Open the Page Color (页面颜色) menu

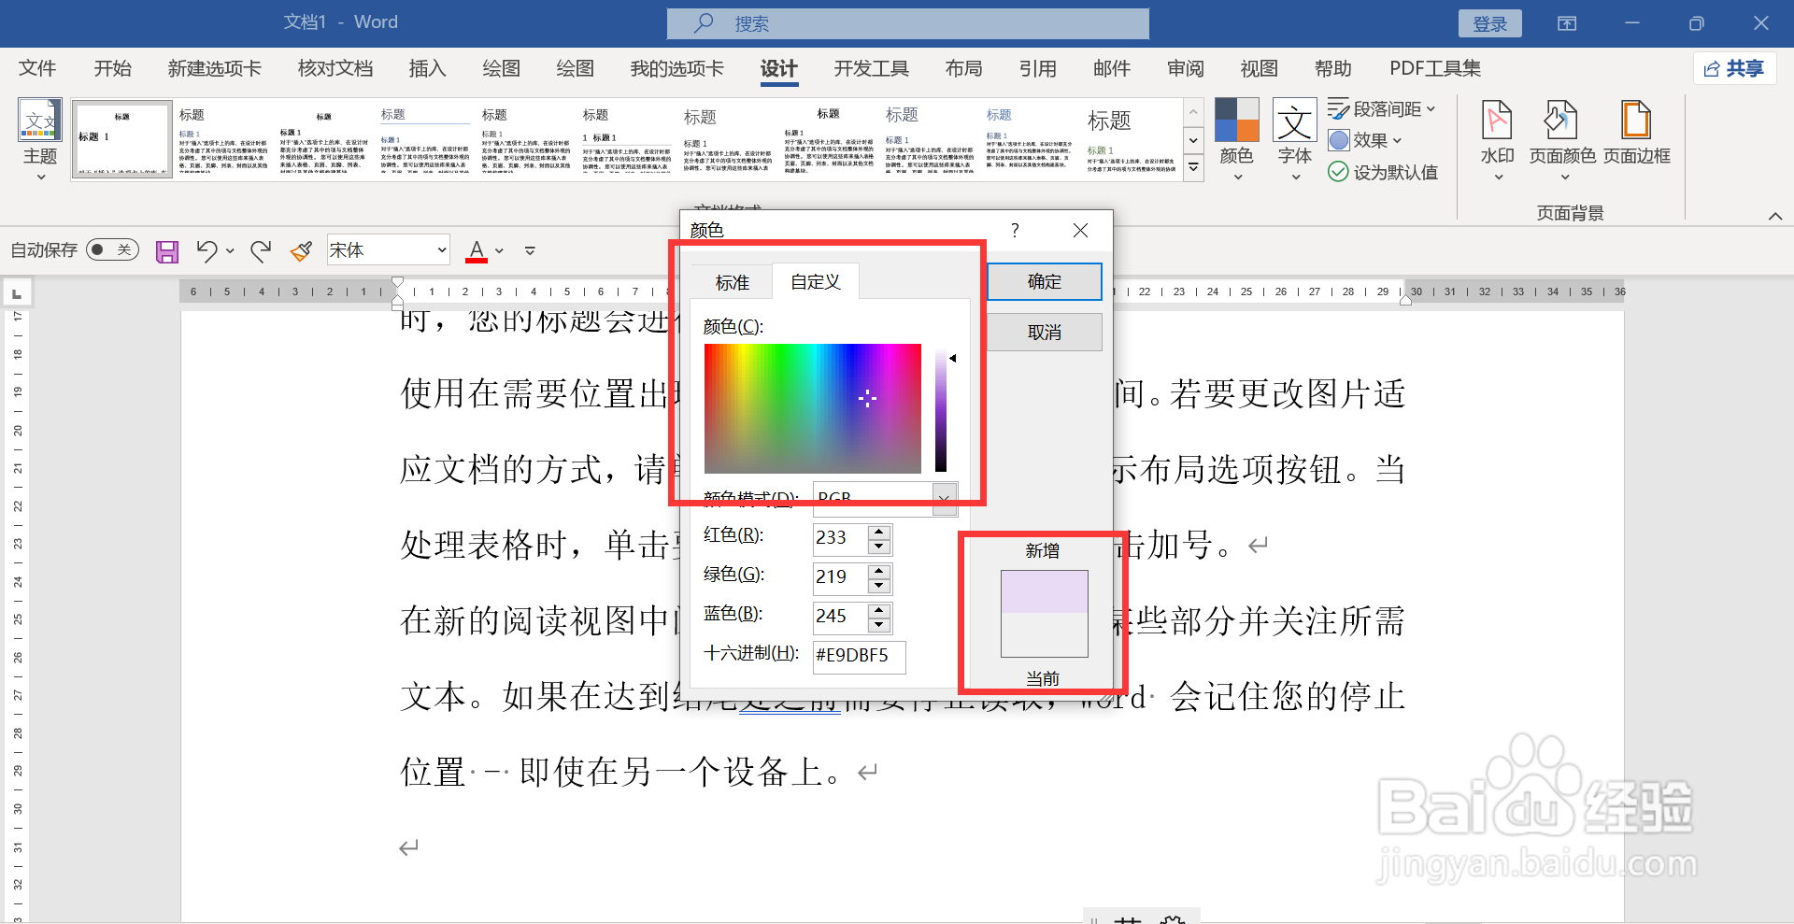pos(1561,138)
